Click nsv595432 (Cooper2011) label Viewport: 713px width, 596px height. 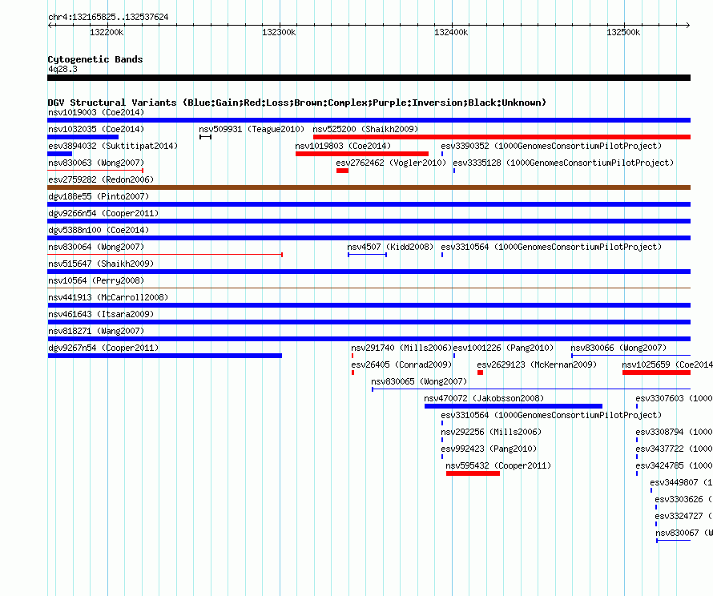point(498,465)
